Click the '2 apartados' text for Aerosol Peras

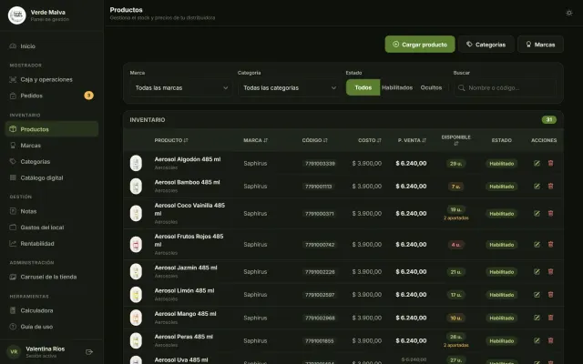[x=455, y=346]
